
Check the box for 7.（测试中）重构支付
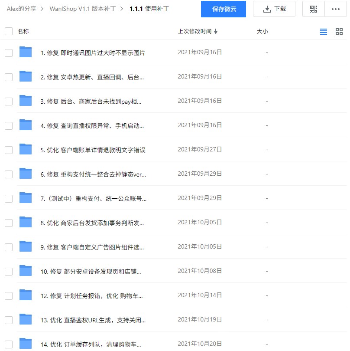click(x=9, y=199)
